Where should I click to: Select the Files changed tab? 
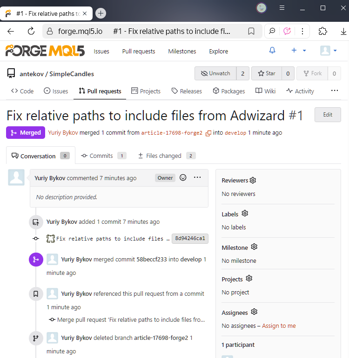(x=167, y=156)
